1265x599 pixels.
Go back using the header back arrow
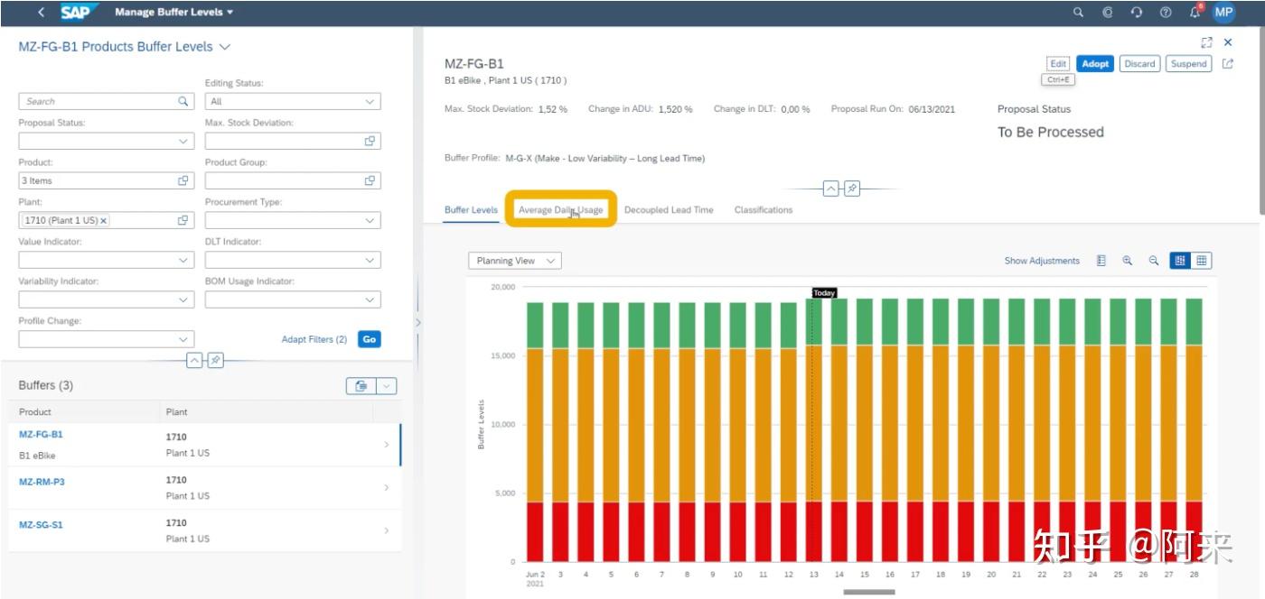[42, 13]
